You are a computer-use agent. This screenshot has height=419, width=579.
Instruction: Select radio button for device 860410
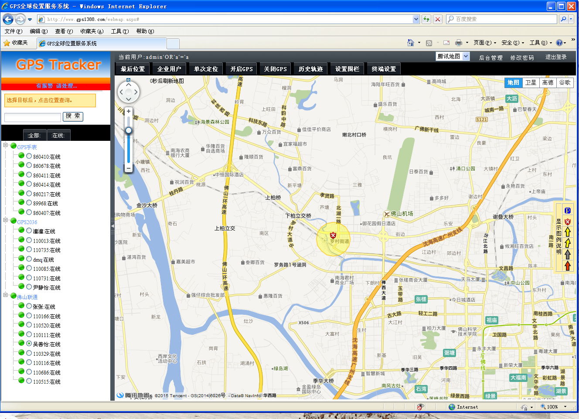click(x=29, y=156)
